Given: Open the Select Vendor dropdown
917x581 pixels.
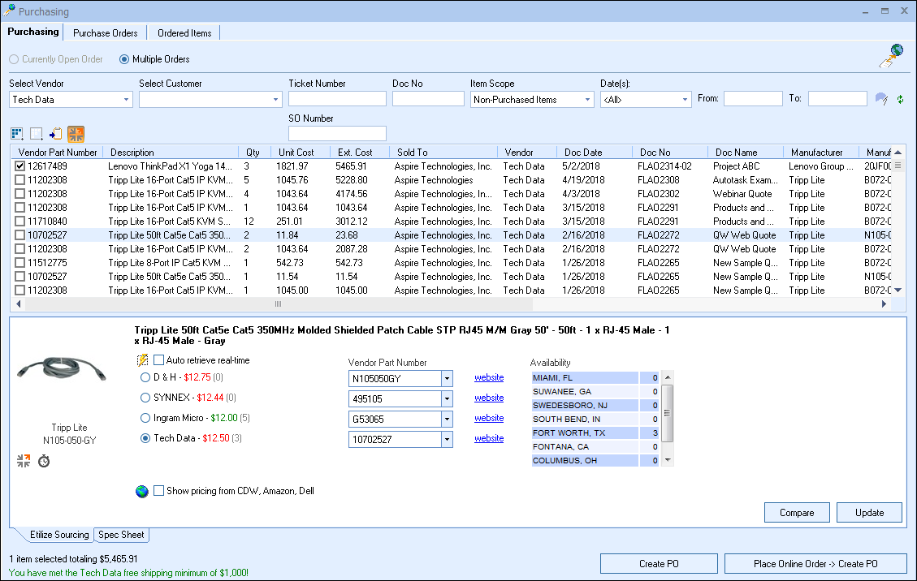Looking at the screenshot, I should (x=126, y=100).
